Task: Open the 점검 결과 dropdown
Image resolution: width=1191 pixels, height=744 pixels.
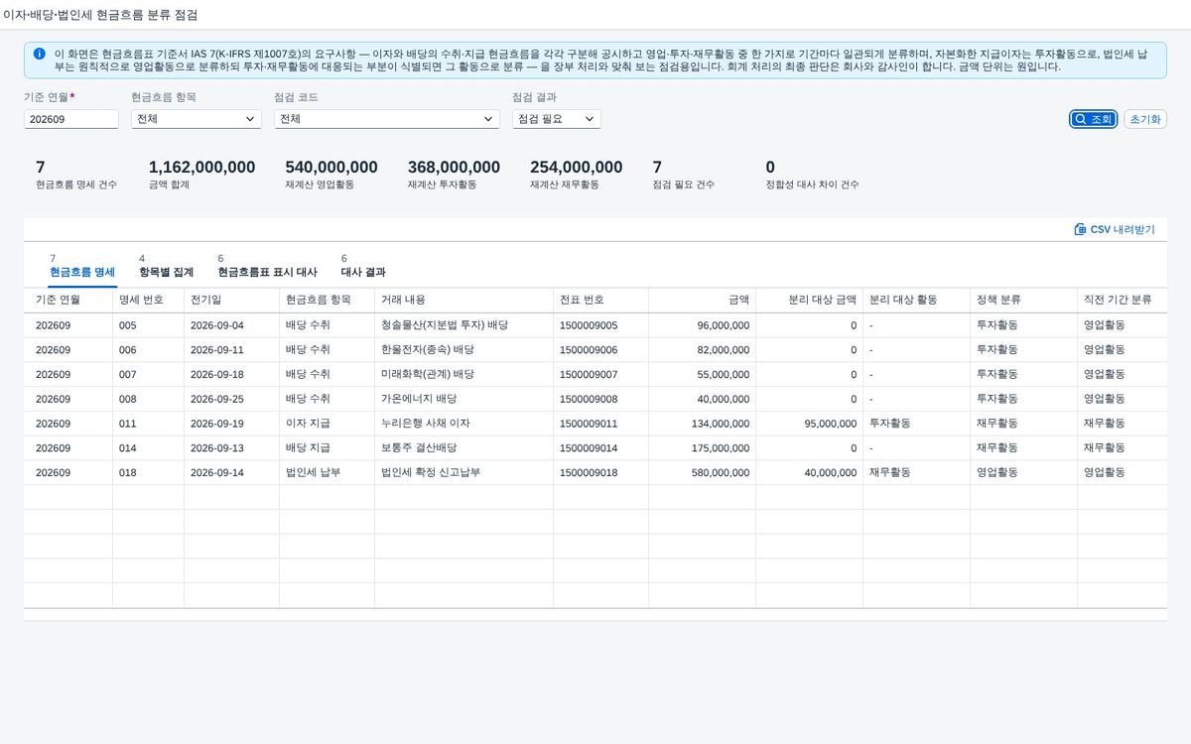Action: pos(557,119)
